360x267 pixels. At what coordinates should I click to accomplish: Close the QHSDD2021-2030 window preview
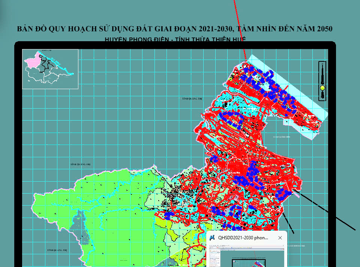point(280,238)
